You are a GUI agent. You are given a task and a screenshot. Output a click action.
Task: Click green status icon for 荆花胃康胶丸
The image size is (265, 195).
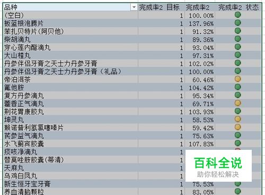click(238, 111)
